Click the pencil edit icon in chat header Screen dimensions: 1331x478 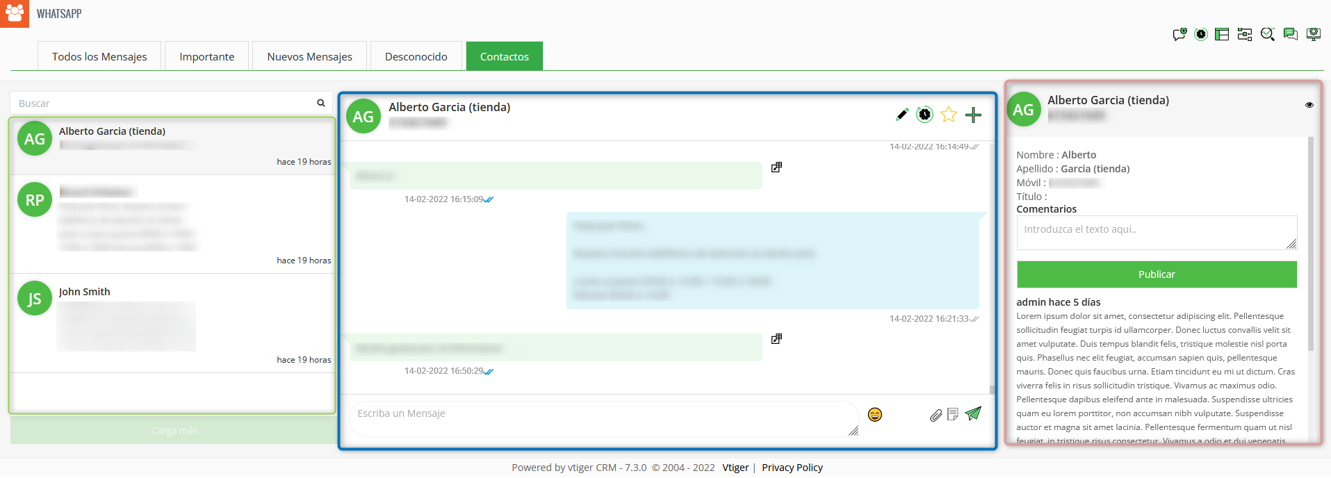tap(902, 115)
